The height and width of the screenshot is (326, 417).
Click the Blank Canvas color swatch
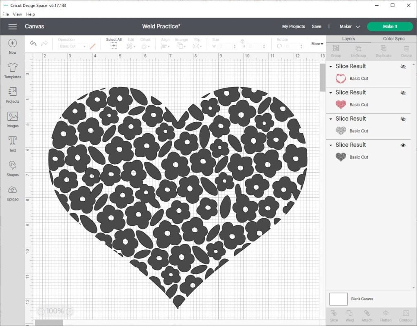pyautogui.click(x=338, y=299)
